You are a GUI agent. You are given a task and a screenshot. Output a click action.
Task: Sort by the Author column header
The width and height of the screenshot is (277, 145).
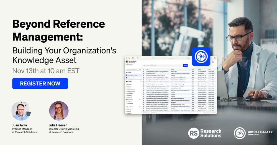[199, 69]
